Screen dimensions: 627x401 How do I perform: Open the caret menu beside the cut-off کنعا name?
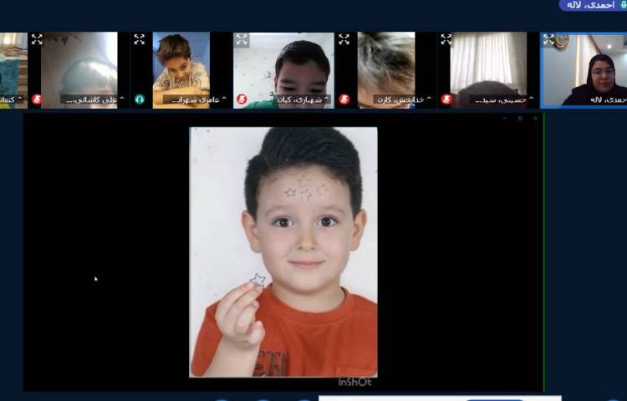click(x=19, y=99)
